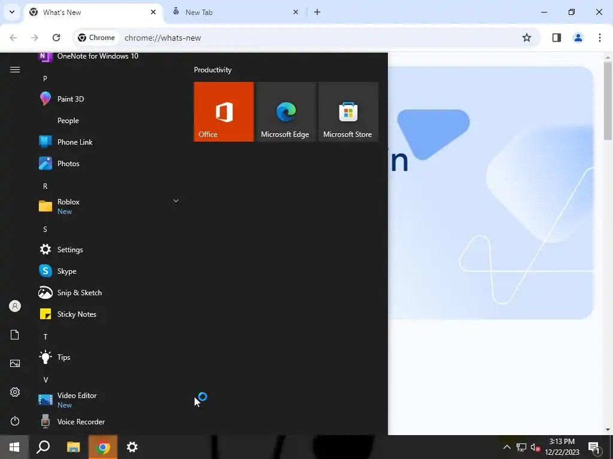This screenshot has height=459, width=613.
Task: Open the notification center icon
Action: click(594, 448)
